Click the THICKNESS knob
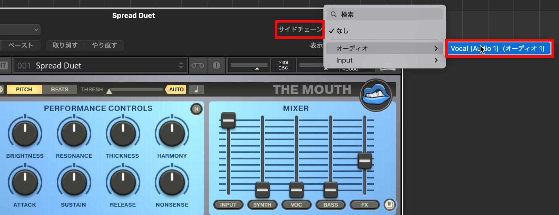Screen dimensions: 559x215 (x=123, y=133)
